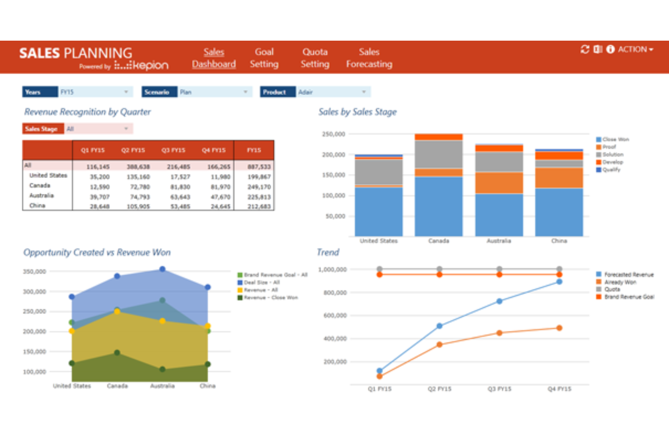Toggle 'Revenue - Close Won' in the legend
This screenshot has width=669, height=446.
tap(240, 297)
